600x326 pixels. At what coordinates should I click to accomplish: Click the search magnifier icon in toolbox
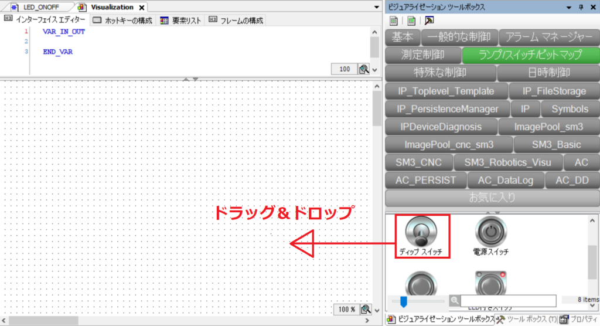coord(455,301)
